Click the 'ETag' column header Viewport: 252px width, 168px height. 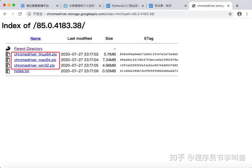149,38
